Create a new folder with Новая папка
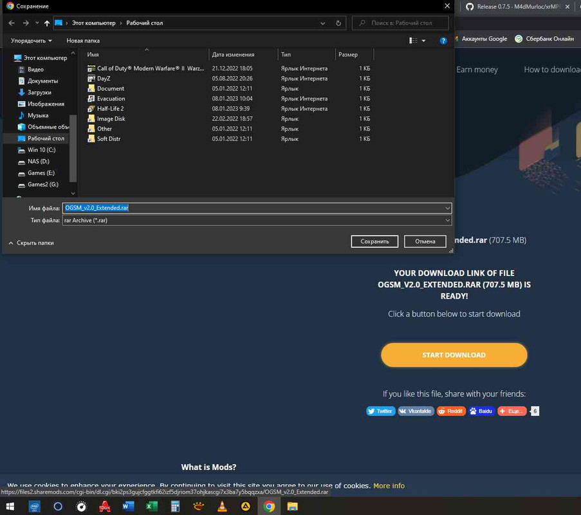This screenshot has width=581, height=515. 83,41
